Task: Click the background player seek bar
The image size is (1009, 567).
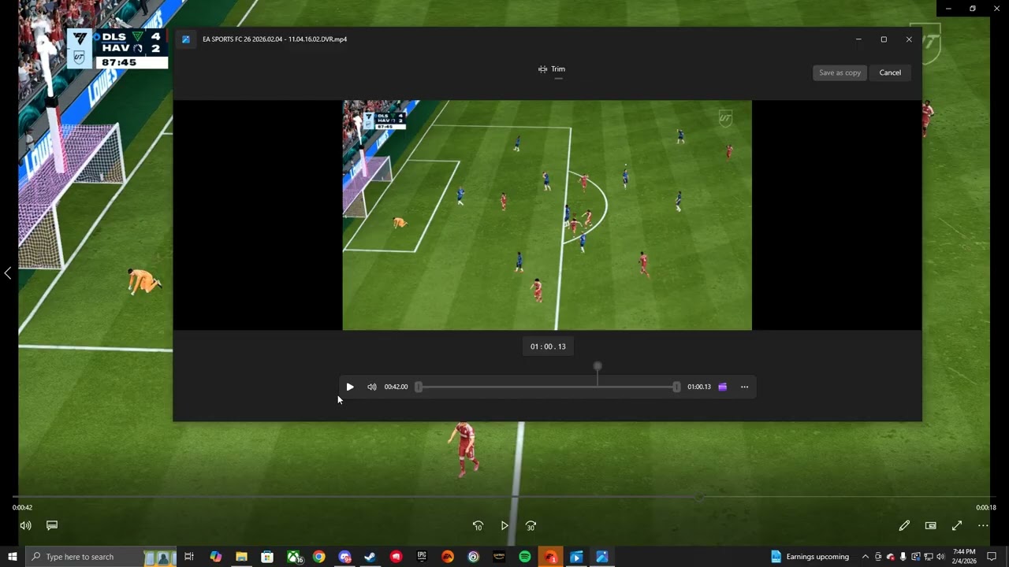Action: (x=504, y=497)
